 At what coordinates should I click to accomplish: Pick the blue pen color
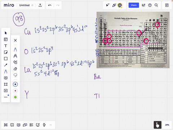(15, 84)
